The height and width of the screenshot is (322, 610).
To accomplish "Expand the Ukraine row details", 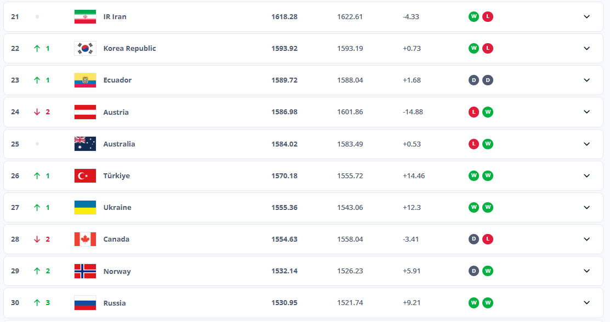I will coord(586,207).
